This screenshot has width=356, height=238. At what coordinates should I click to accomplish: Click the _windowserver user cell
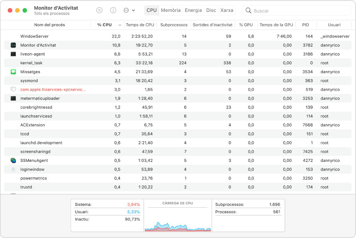pyautogui.click(x=335, y=36)
